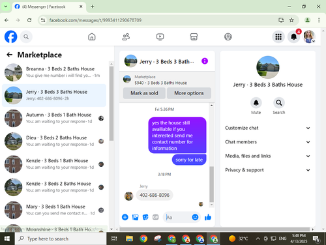Image resolution: width=326 pixels, height=245 pixels.
Task: Click the sorry for late message bubble
Action: [x=189, y=160]
